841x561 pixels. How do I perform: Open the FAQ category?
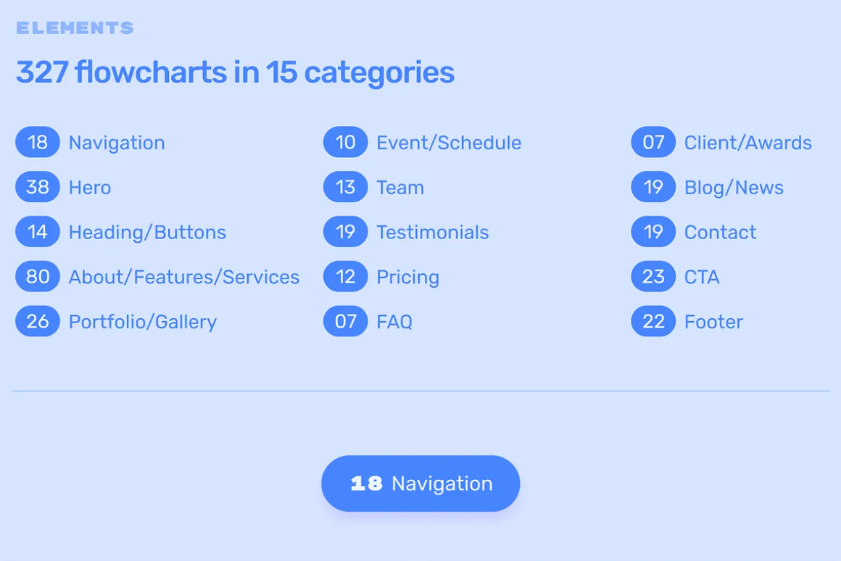tap(394, 322)
